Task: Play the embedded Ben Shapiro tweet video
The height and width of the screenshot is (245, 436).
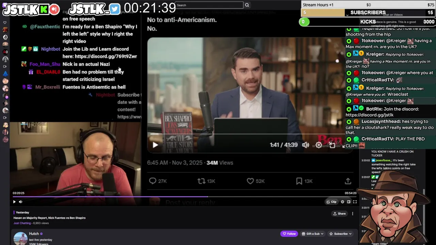Action: (x=155, y=145)
